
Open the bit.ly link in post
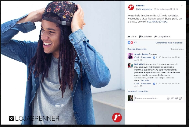[x=157, y=22]
